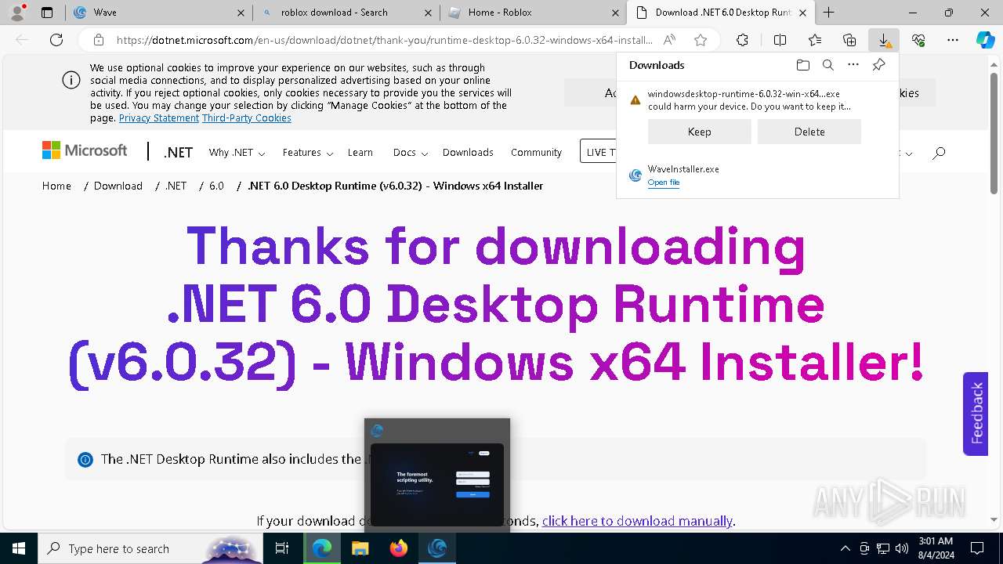Open Edge icon on taskbar

pos(322,548)
